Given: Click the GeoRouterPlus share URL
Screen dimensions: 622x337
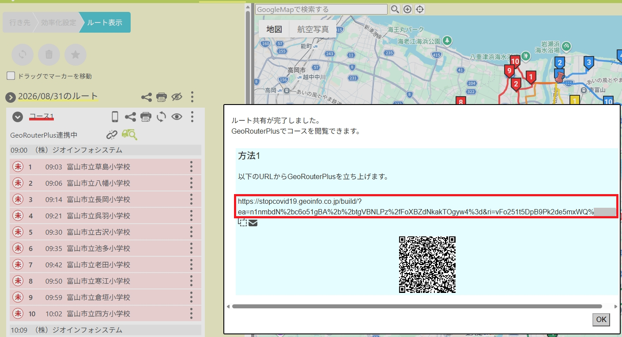Looking at the screenshot, I should 426,206.
